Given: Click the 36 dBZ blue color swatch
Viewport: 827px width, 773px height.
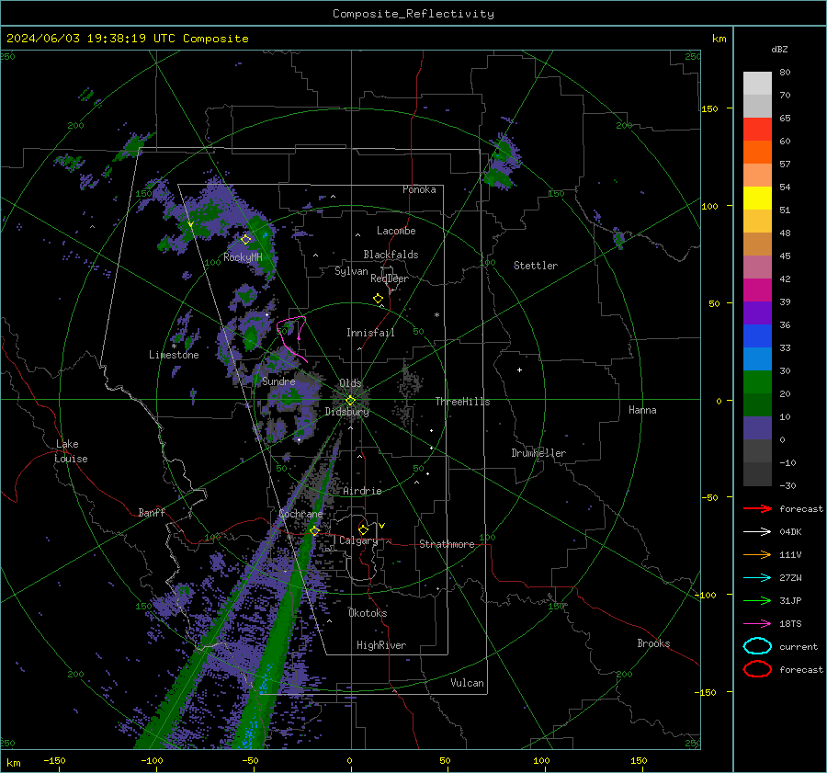Looking at the screenshot, I should tap(757, 336).
